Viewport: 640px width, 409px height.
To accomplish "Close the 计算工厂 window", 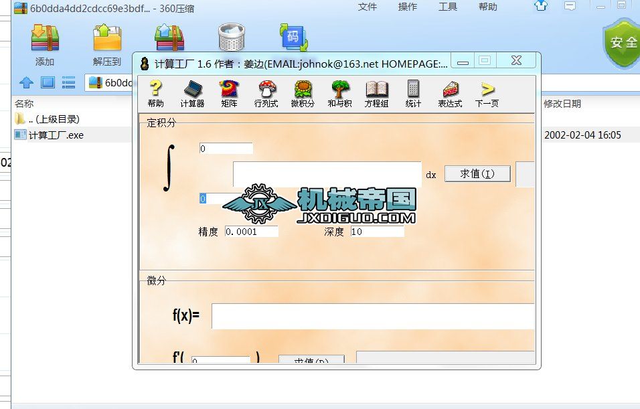I will [516, 60].
